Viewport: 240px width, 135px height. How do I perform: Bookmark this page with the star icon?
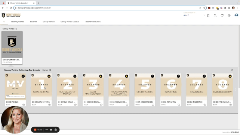204,8
